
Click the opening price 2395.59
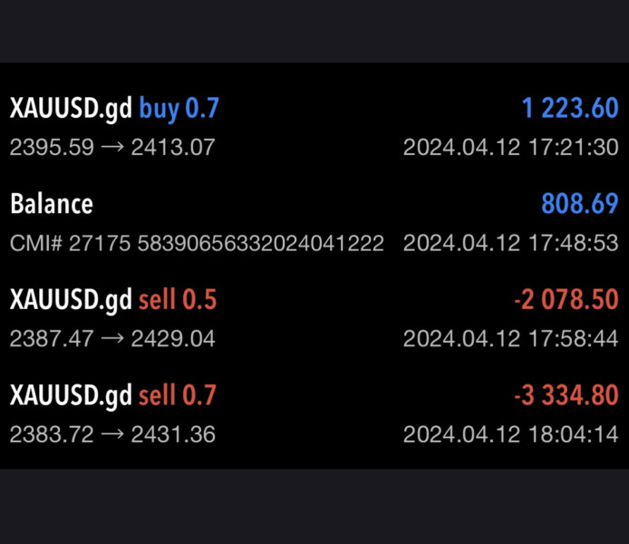click(x=52, y=147)
